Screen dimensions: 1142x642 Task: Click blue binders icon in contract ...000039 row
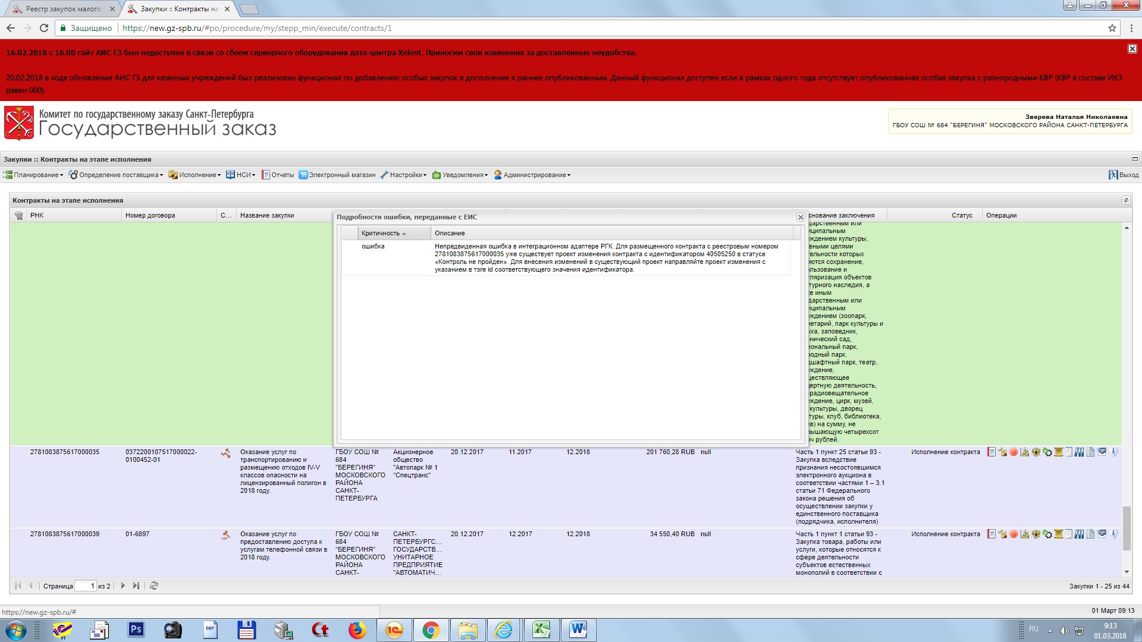tap(1079, 534)
